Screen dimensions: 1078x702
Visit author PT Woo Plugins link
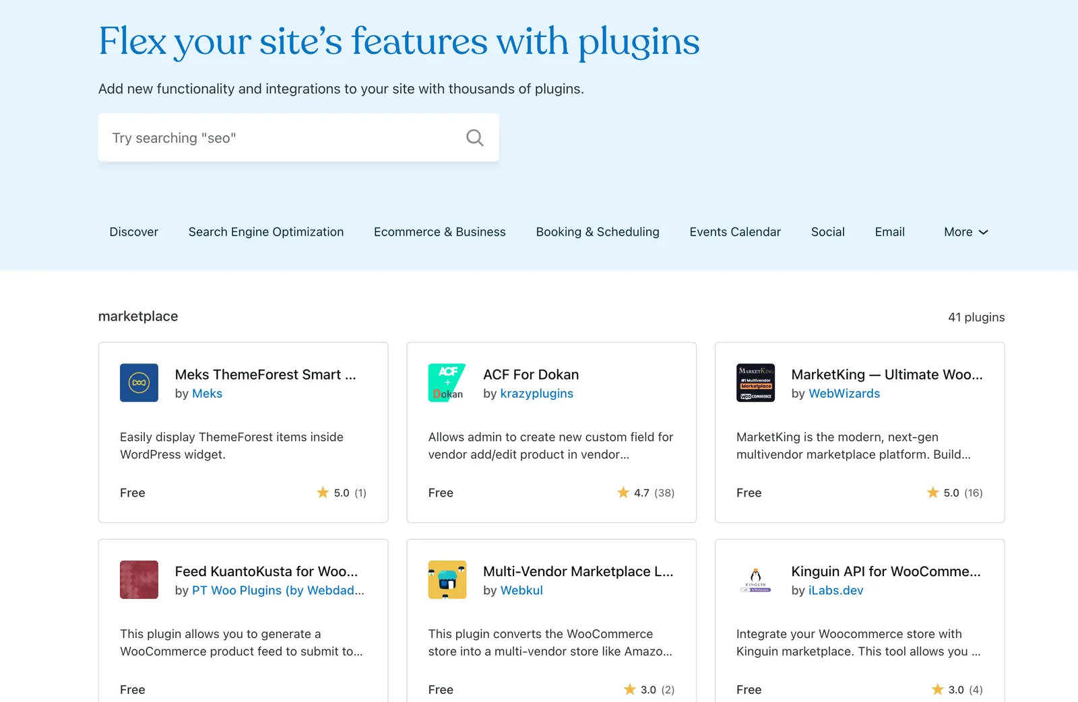(278, 590)
